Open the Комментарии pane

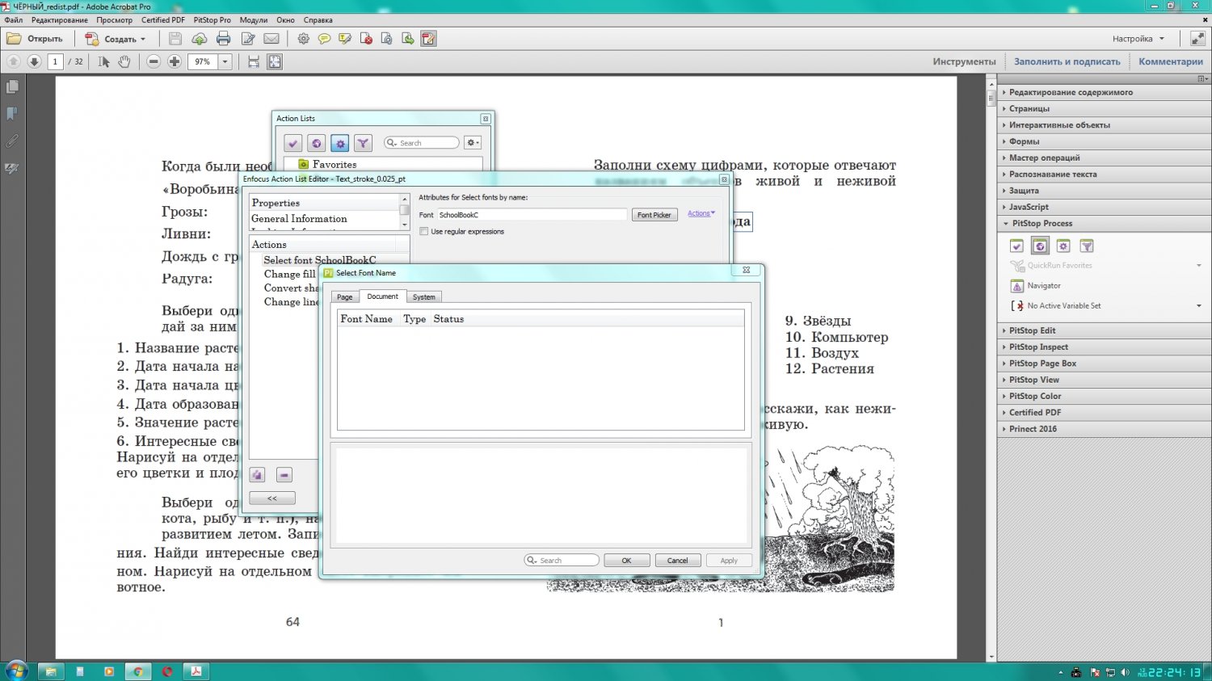coord(1171,61)
